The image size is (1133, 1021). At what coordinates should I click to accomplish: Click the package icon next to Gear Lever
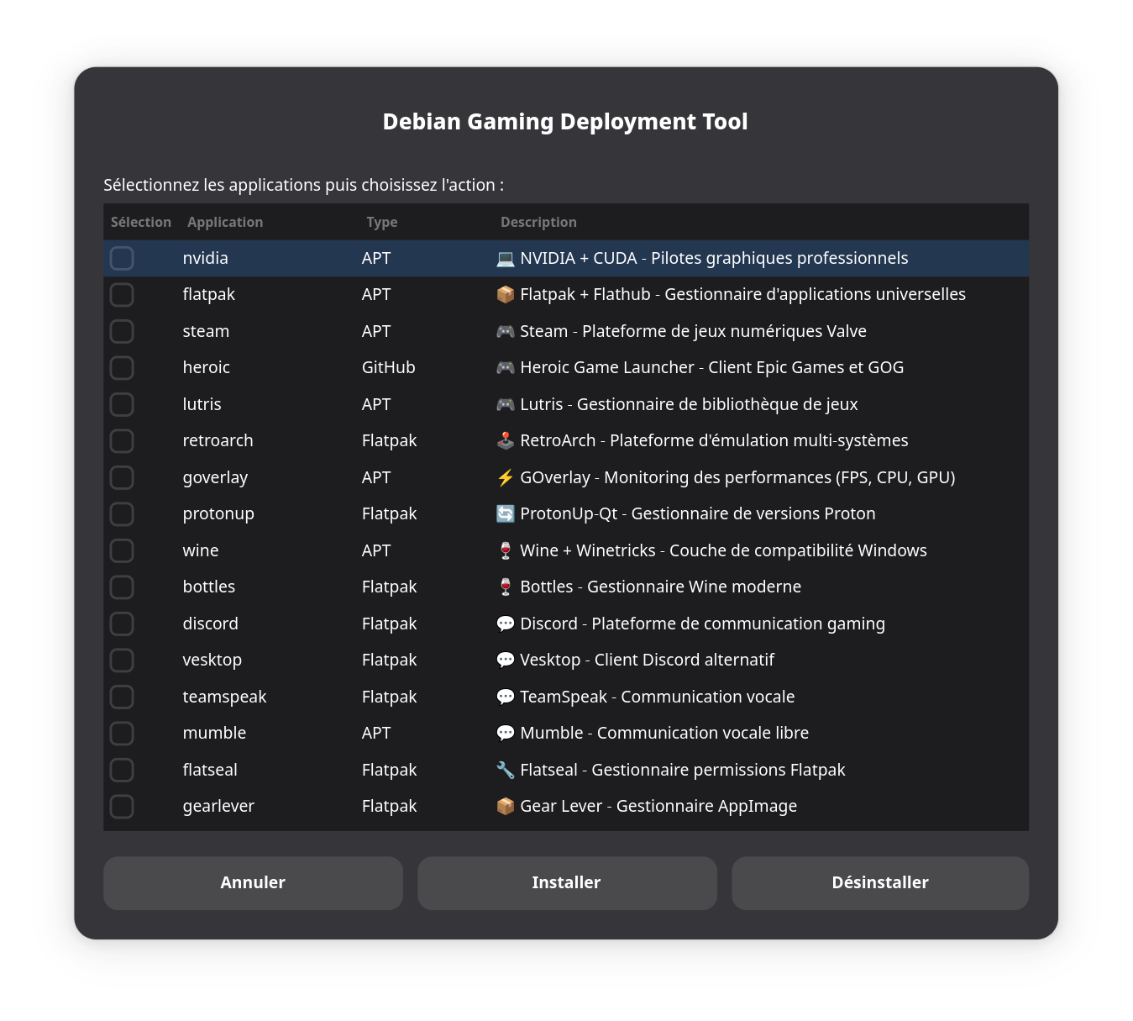504,806
